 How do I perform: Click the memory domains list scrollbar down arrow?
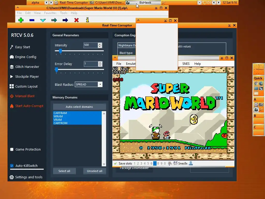point(104,164)
